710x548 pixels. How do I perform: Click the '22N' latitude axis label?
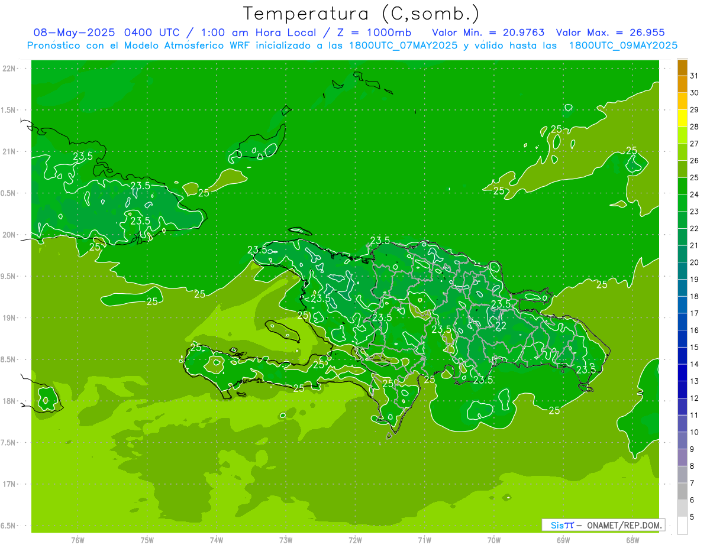pyautogui.click(x=9, y=69)
